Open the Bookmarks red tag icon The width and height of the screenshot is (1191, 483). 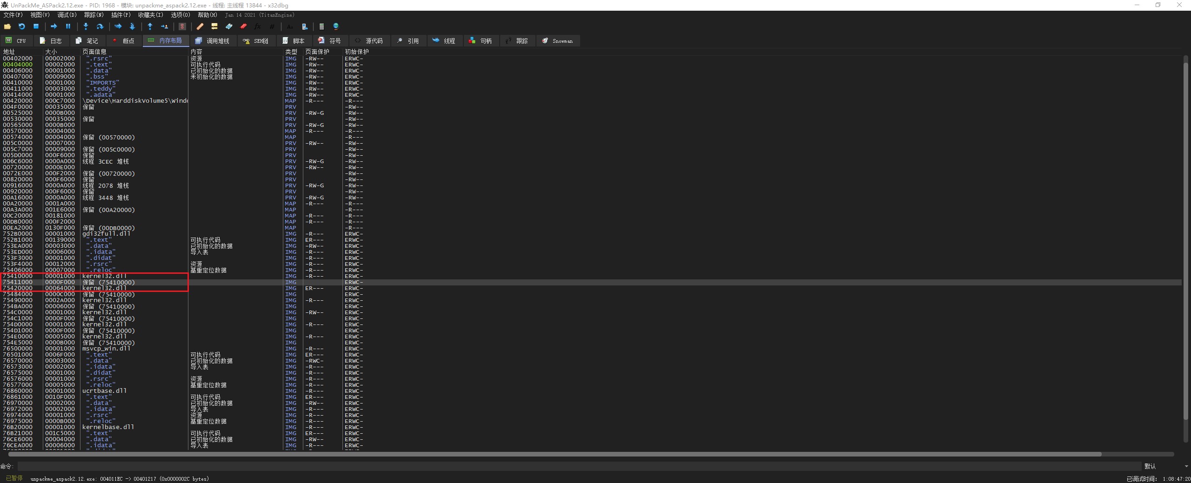click(243, 26)
